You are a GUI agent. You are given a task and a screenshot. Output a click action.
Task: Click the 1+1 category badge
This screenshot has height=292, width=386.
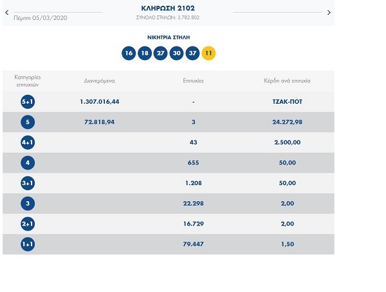tap(28, 244)
